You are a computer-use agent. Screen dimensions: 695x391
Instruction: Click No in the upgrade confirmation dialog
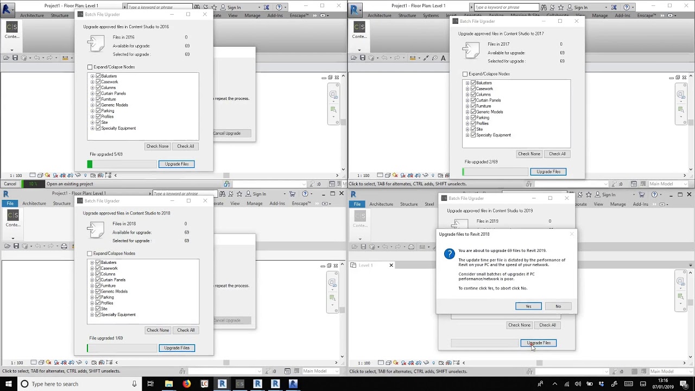[558, 306]
